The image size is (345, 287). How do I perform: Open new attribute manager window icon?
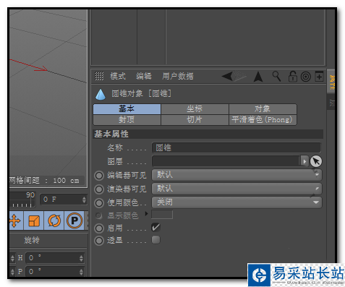coord(319,77)
